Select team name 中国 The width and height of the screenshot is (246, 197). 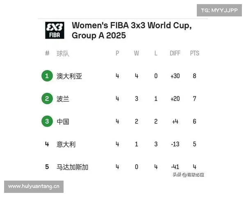[x=63, y=121]
